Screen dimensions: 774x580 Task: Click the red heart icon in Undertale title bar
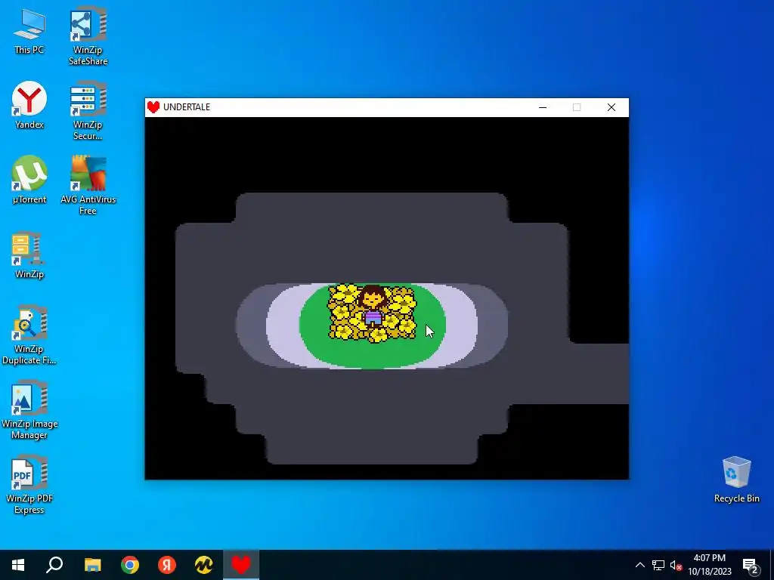pyautogui.click(x=153, y=107)
